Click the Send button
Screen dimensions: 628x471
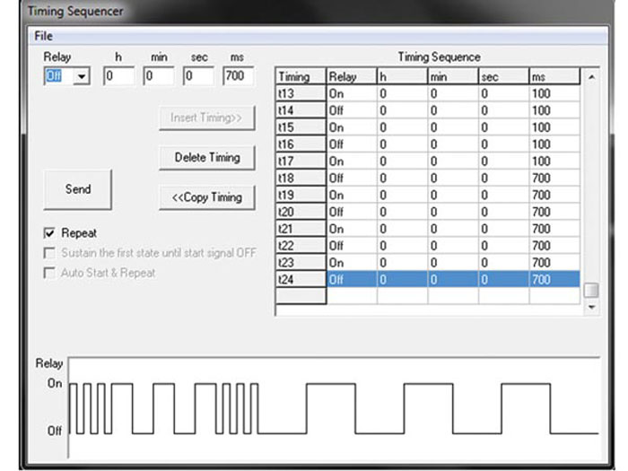click(x=78, y=189)
